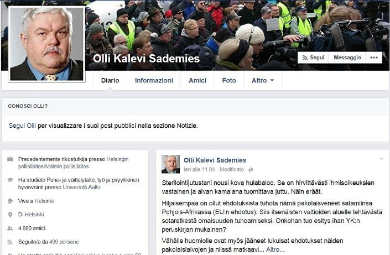
Task: Click the briefcase work icon
Action: tap(10, 159)
